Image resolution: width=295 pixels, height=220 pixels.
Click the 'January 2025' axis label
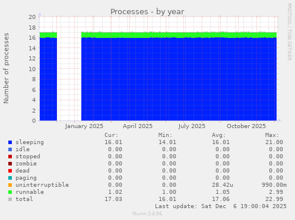[x=84, y=126]
